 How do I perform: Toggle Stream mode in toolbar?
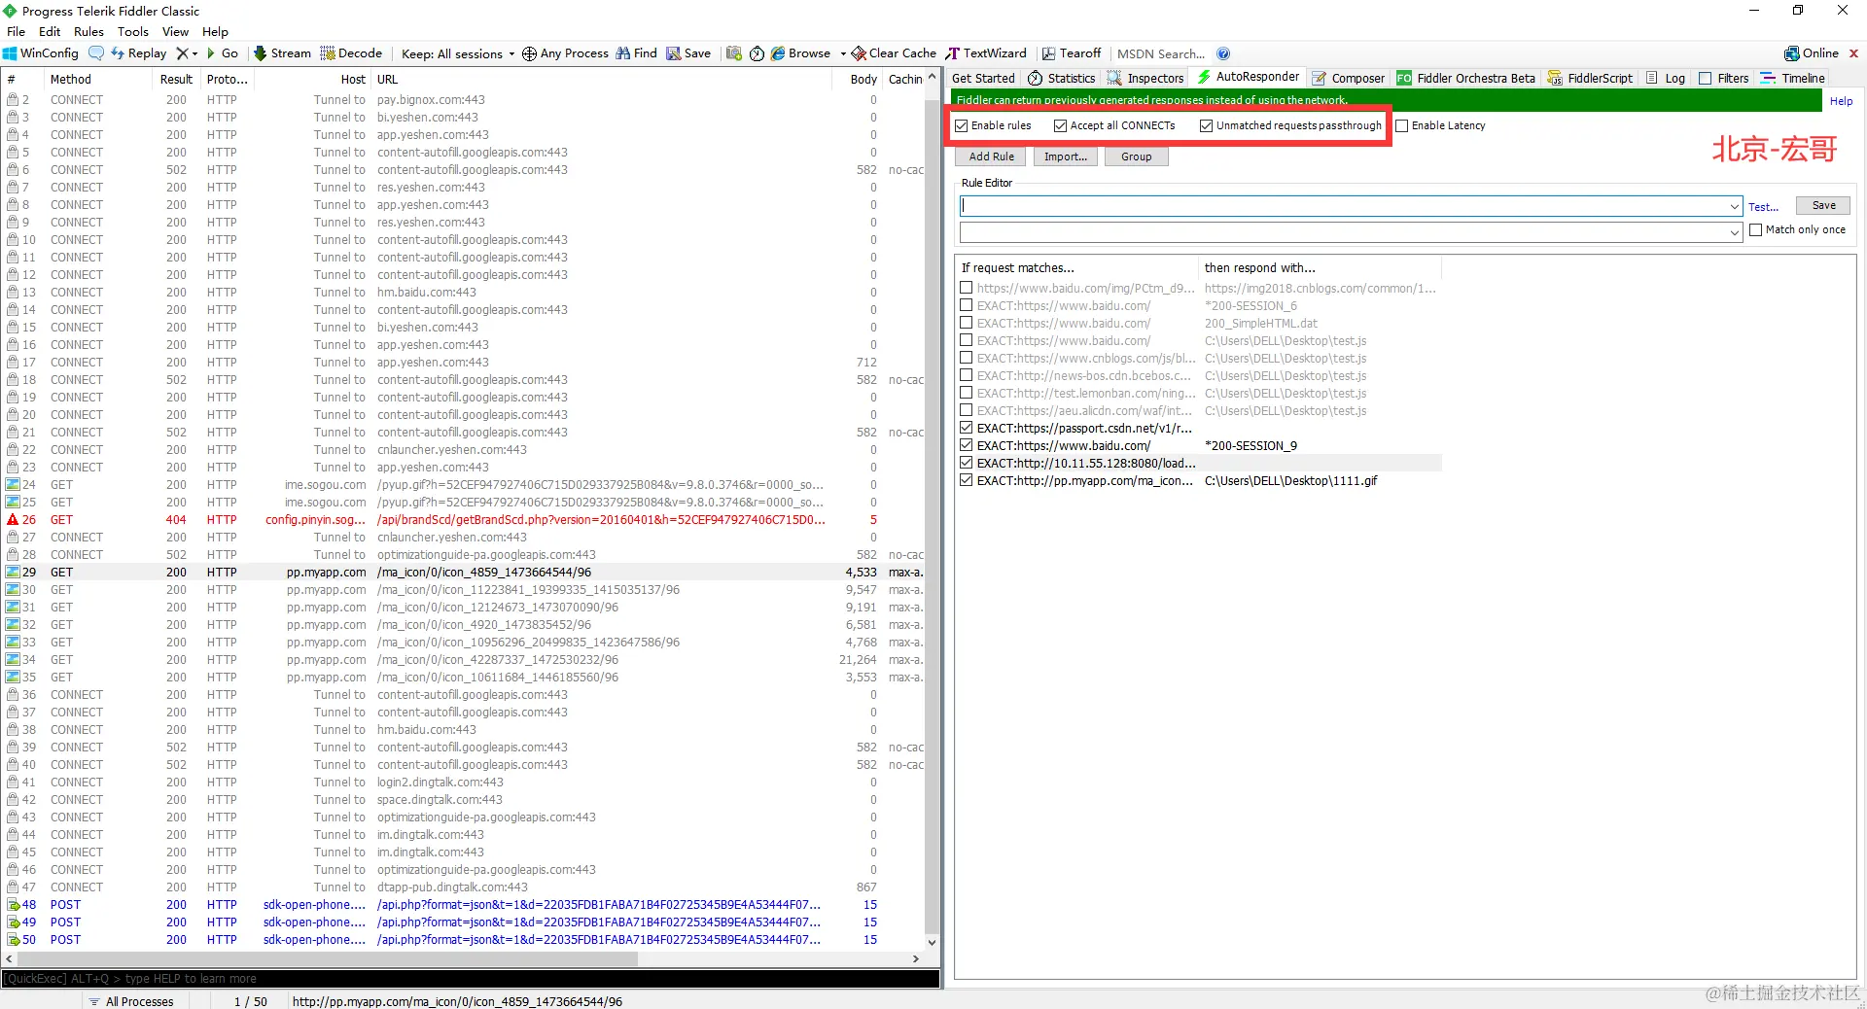pyautogui.click(x=283, y=53)
